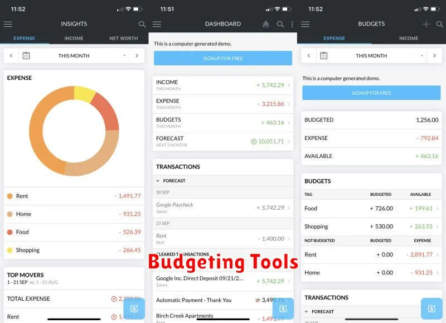
Task: Open calendar icon on Budgets date bar
Action: 324,55
